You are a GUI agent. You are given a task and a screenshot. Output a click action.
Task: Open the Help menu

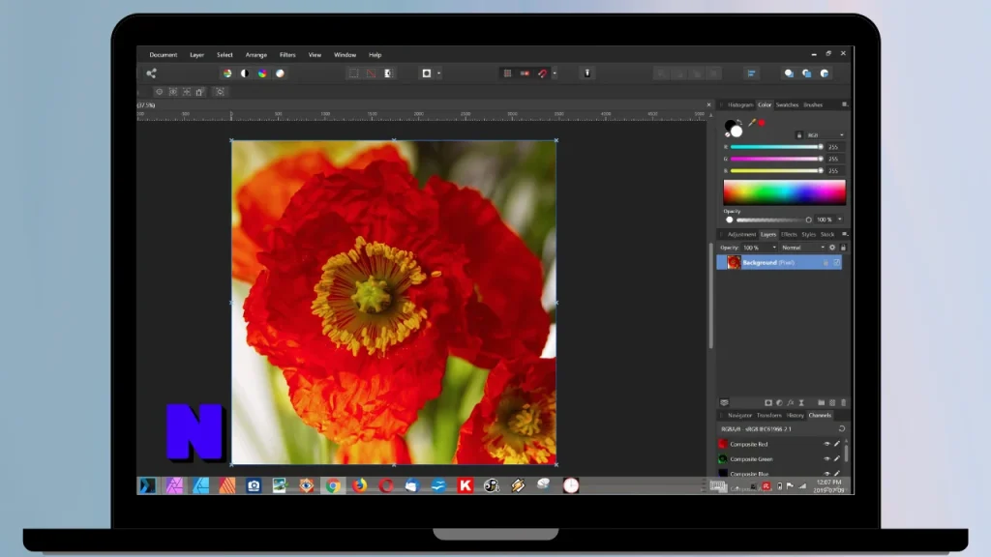coord(375,55)
